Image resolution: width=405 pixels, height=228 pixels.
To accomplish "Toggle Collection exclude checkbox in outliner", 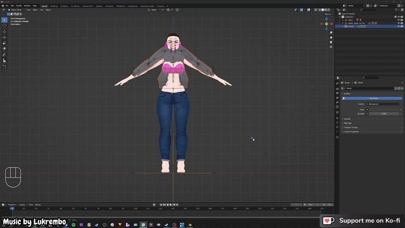I will coord(396,17).
